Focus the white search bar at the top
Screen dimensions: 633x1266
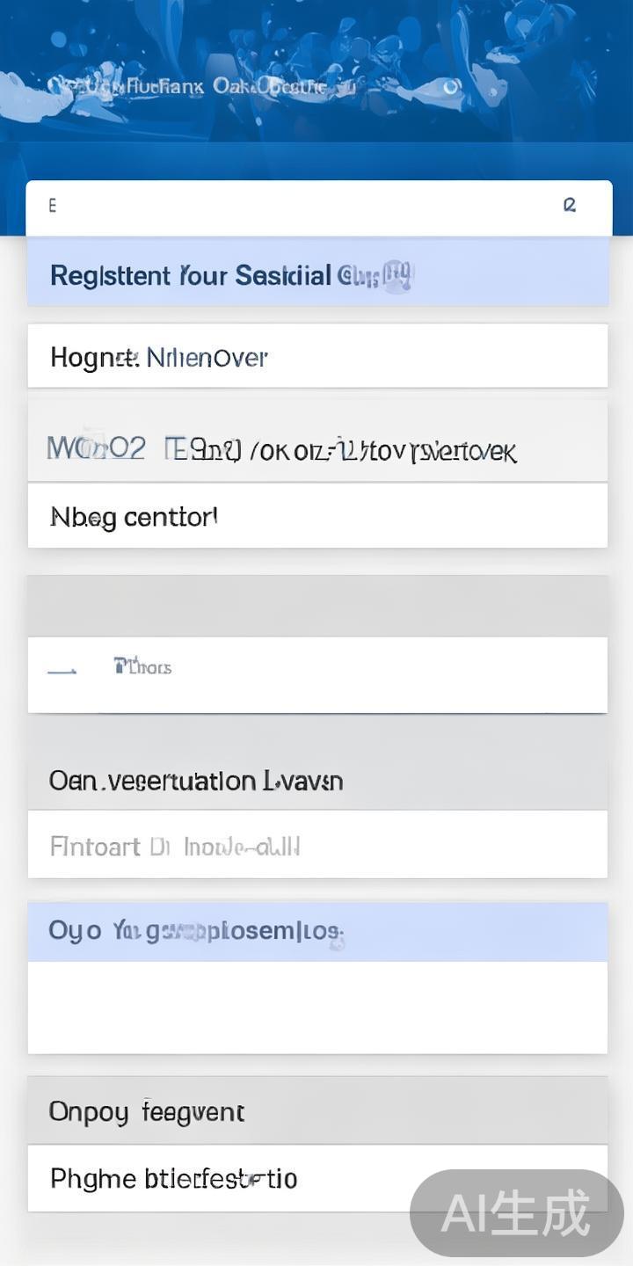308,207
